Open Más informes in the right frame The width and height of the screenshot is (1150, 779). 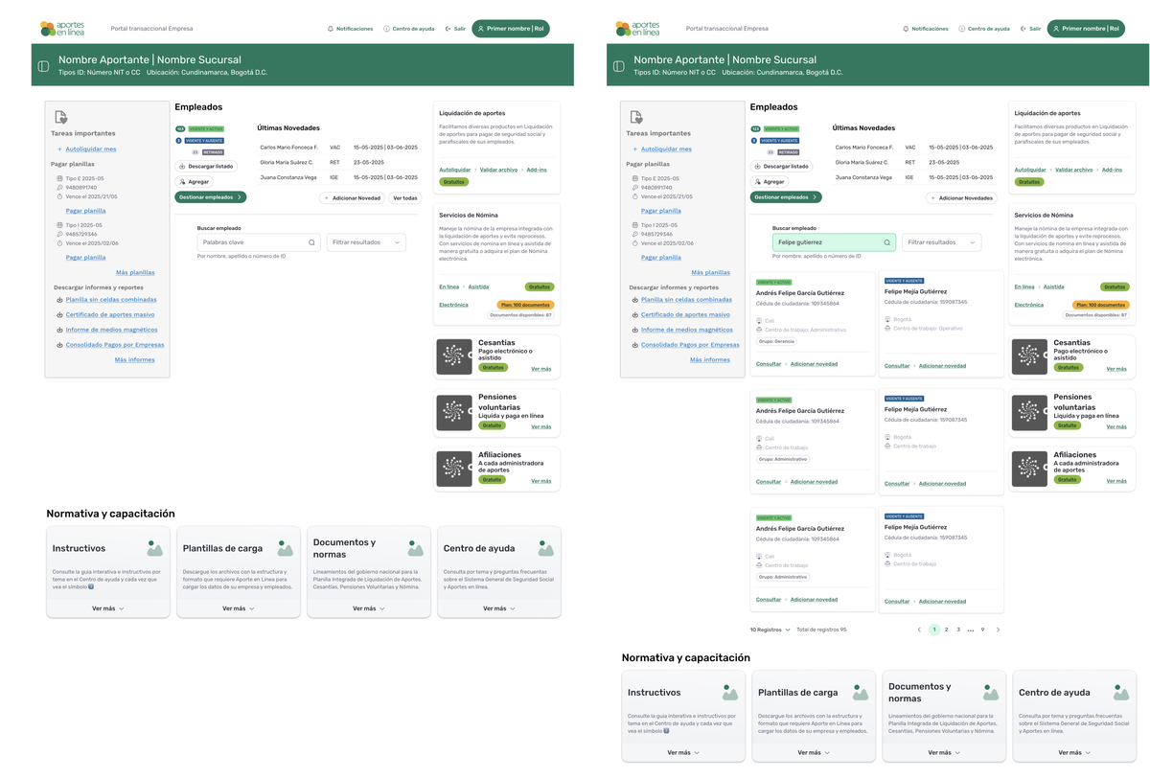(709, 359)
